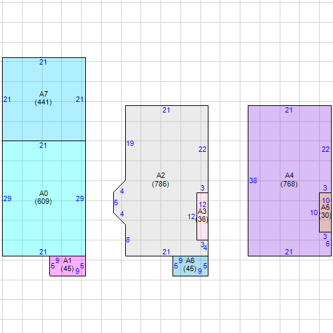The height and width of the screenshot is (333, 333).
Task: Click the 29 dimension on A0's left side
Action: tap(7, 198)
